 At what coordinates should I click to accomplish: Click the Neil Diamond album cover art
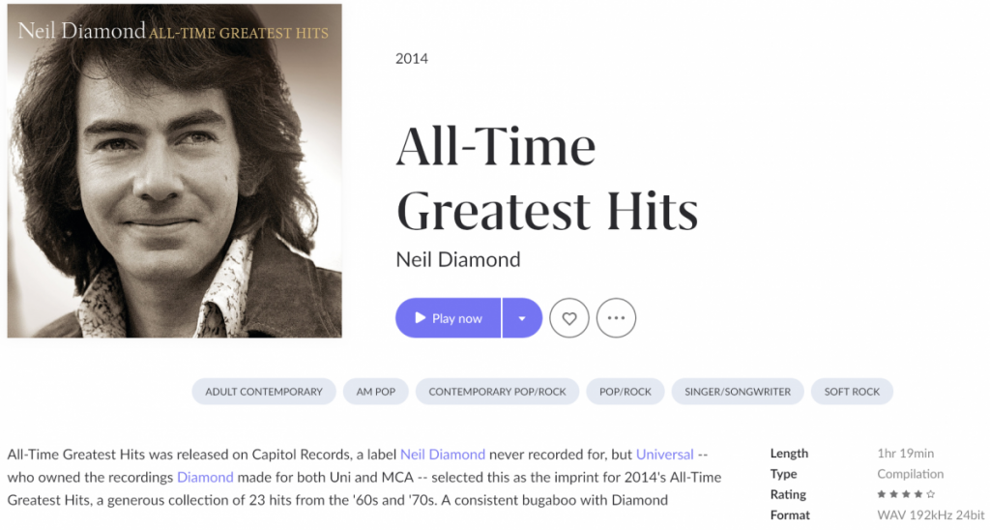click(x=175, y=171)
